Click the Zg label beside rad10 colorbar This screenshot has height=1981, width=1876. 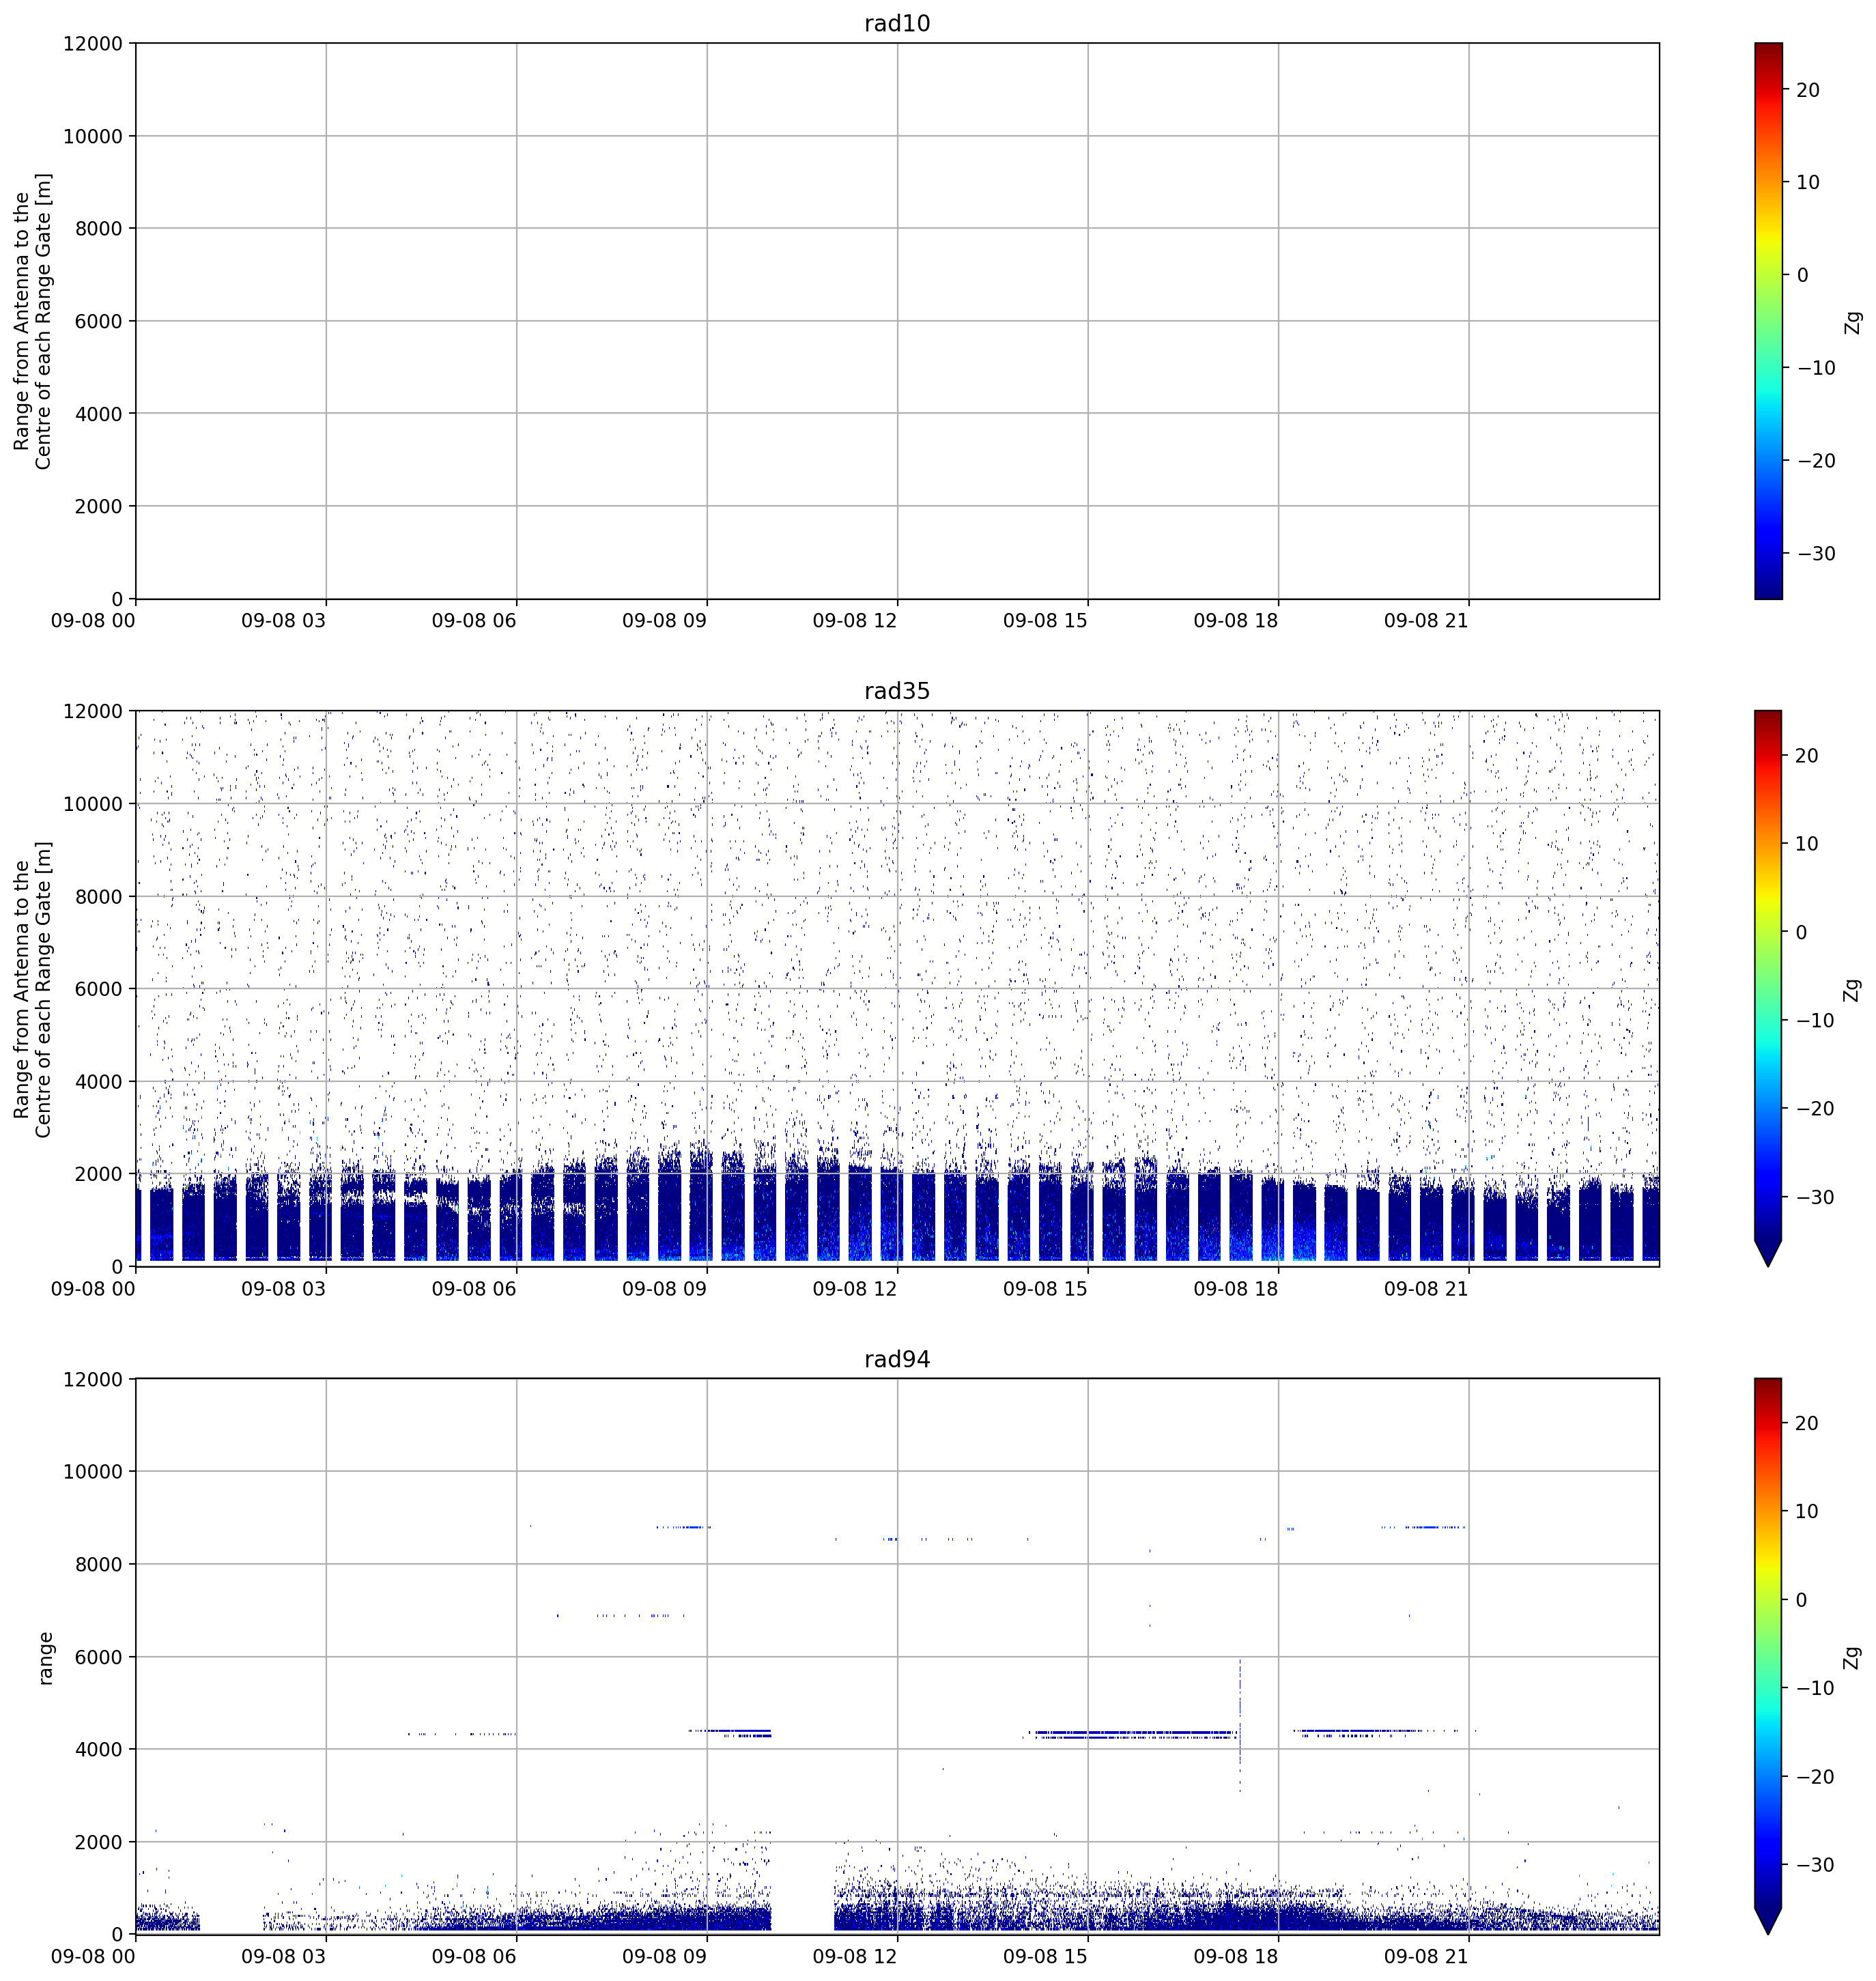coord(1853,322)
